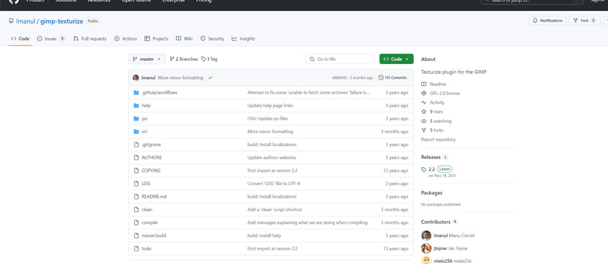Viewport: 608px width, 264px height.
Task: Click the COPYING file icon
Action: [136, 170]
